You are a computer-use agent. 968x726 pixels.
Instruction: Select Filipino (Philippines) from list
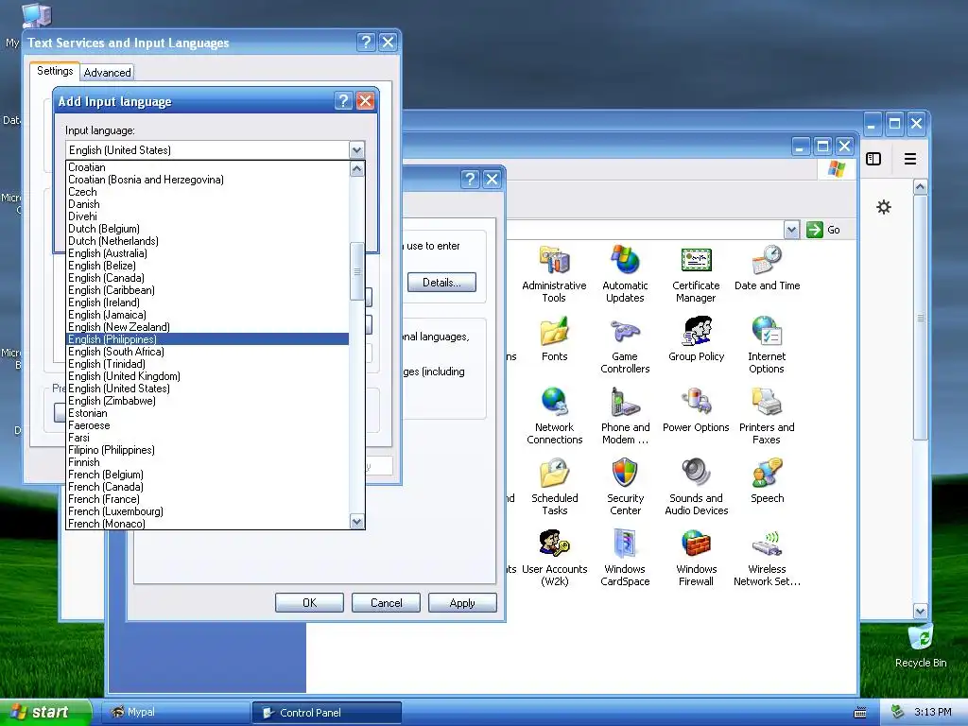tap(207, 450)
